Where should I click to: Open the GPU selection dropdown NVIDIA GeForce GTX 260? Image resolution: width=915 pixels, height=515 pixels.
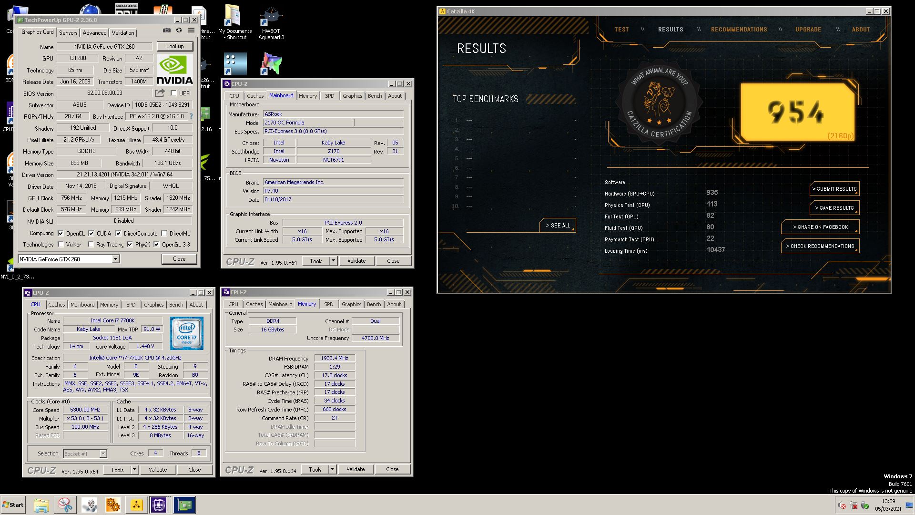[x=68, y=259]
